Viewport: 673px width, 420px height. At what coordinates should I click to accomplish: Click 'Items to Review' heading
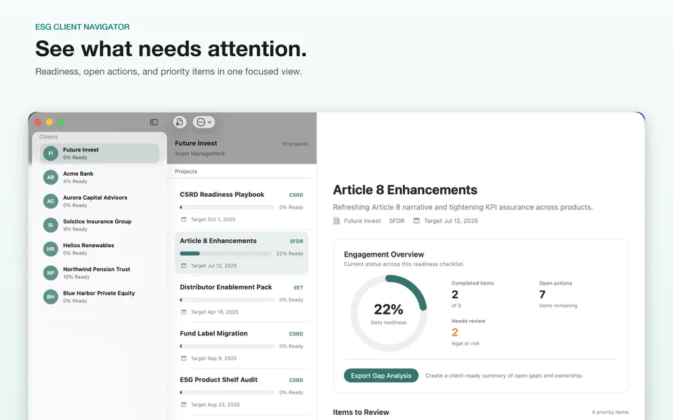(361, 412)
